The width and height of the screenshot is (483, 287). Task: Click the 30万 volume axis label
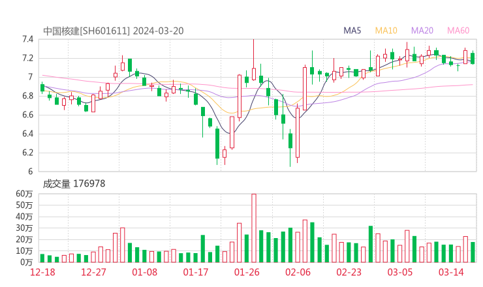24,228
